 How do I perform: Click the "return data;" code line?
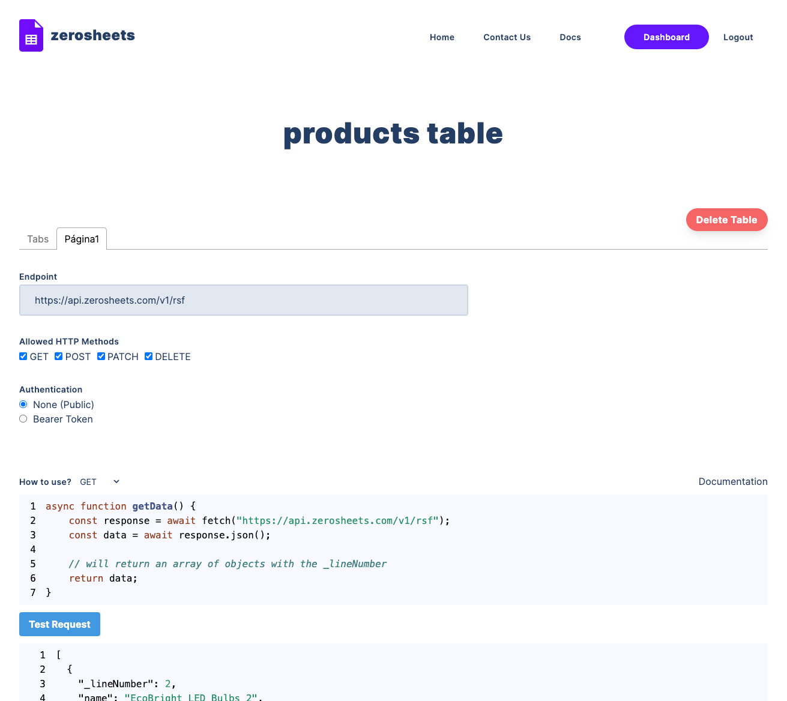click(103, 578)
